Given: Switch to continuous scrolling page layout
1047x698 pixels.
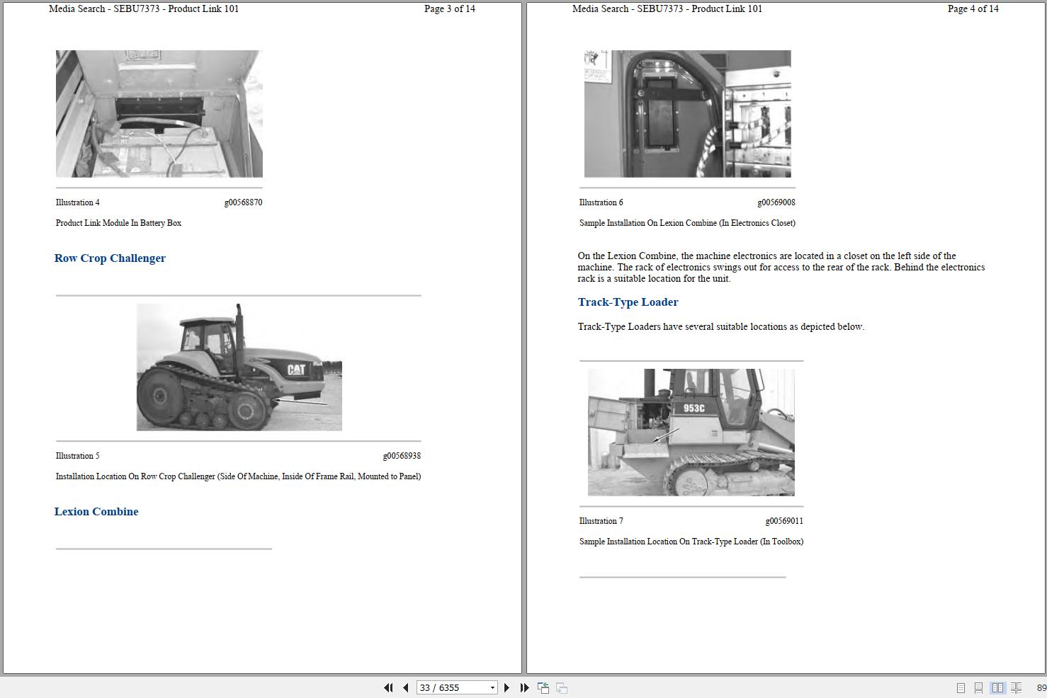Looking at the screenshot, I should pos(979,687).
